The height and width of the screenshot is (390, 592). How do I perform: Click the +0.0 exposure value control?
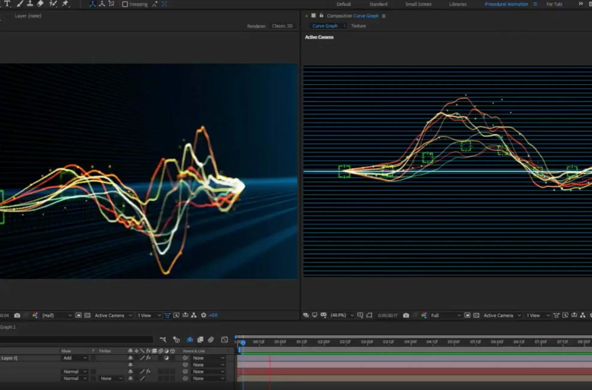point(213,315)
